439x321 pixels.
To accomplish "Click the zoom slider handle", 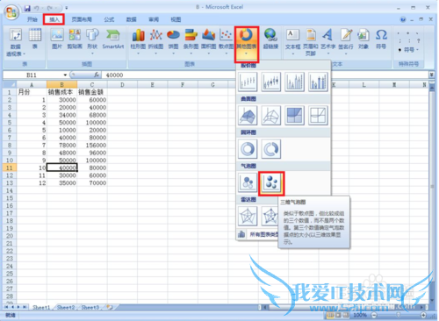I will 399,315.
